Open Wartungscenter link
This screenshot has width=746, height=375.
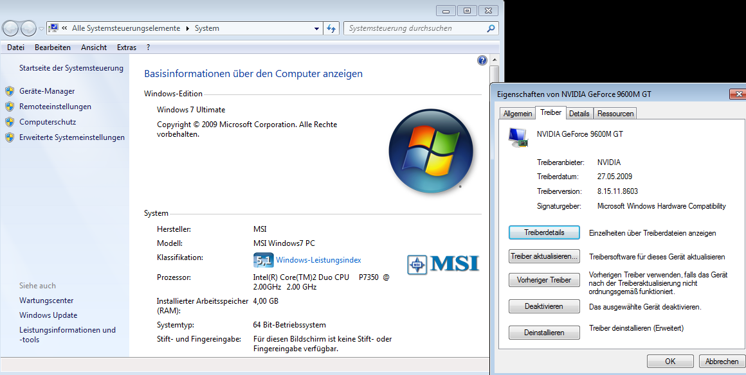(46, 301)
